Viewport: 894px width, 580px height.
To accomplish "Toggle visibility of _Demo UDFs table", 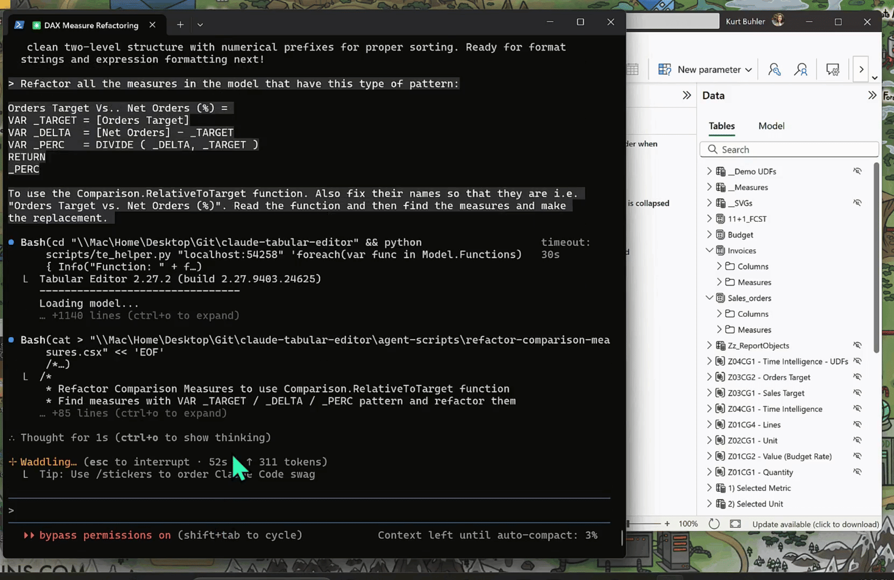I will 857,171.
